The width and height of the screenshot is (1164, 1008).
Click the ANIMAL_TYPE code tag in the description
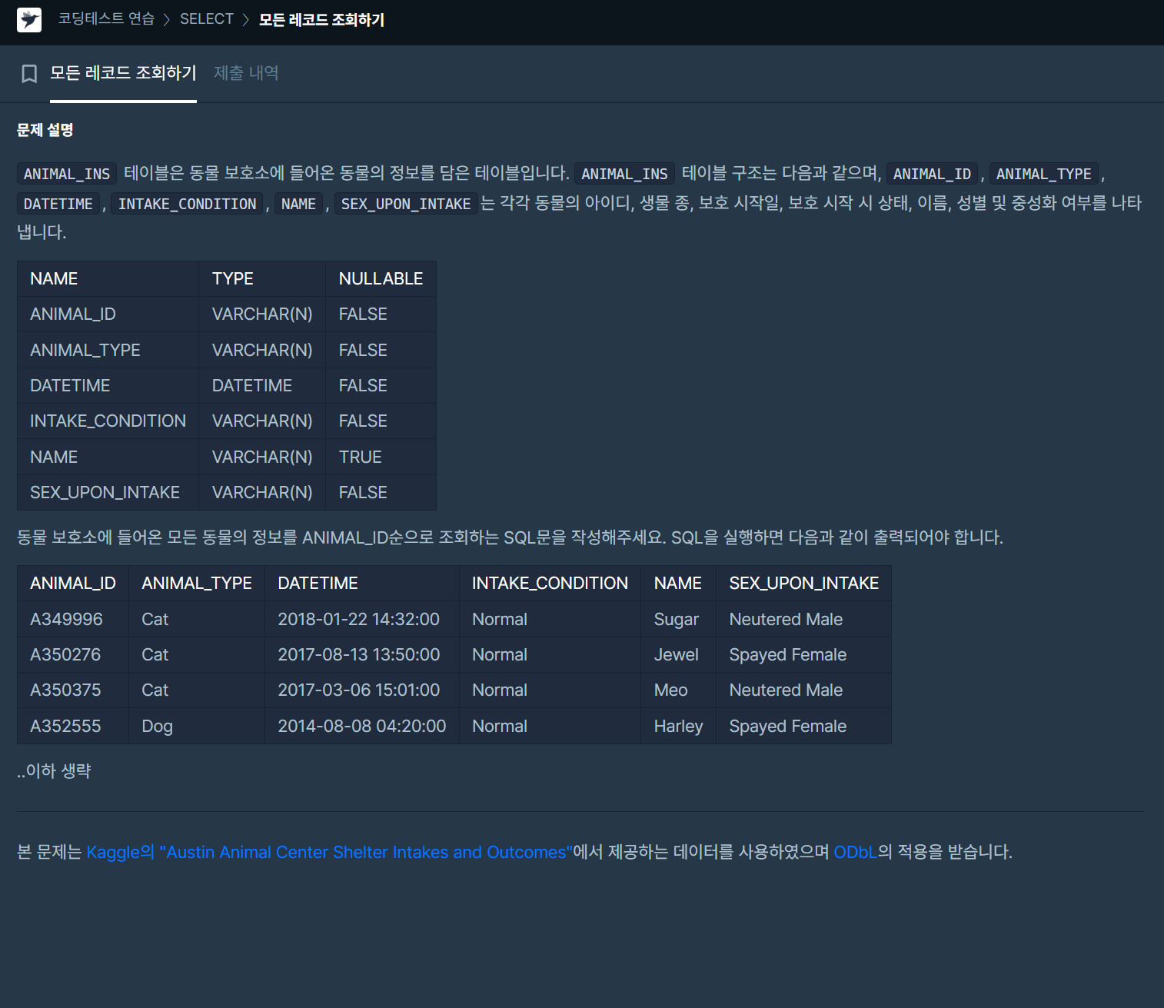pos(1044,174)
